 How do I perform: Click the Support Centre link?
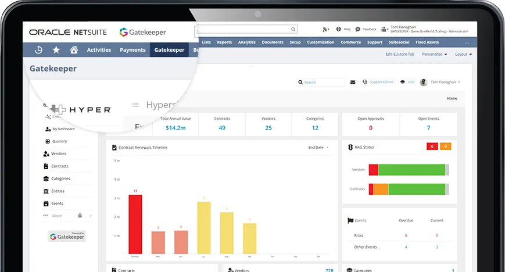381,82
